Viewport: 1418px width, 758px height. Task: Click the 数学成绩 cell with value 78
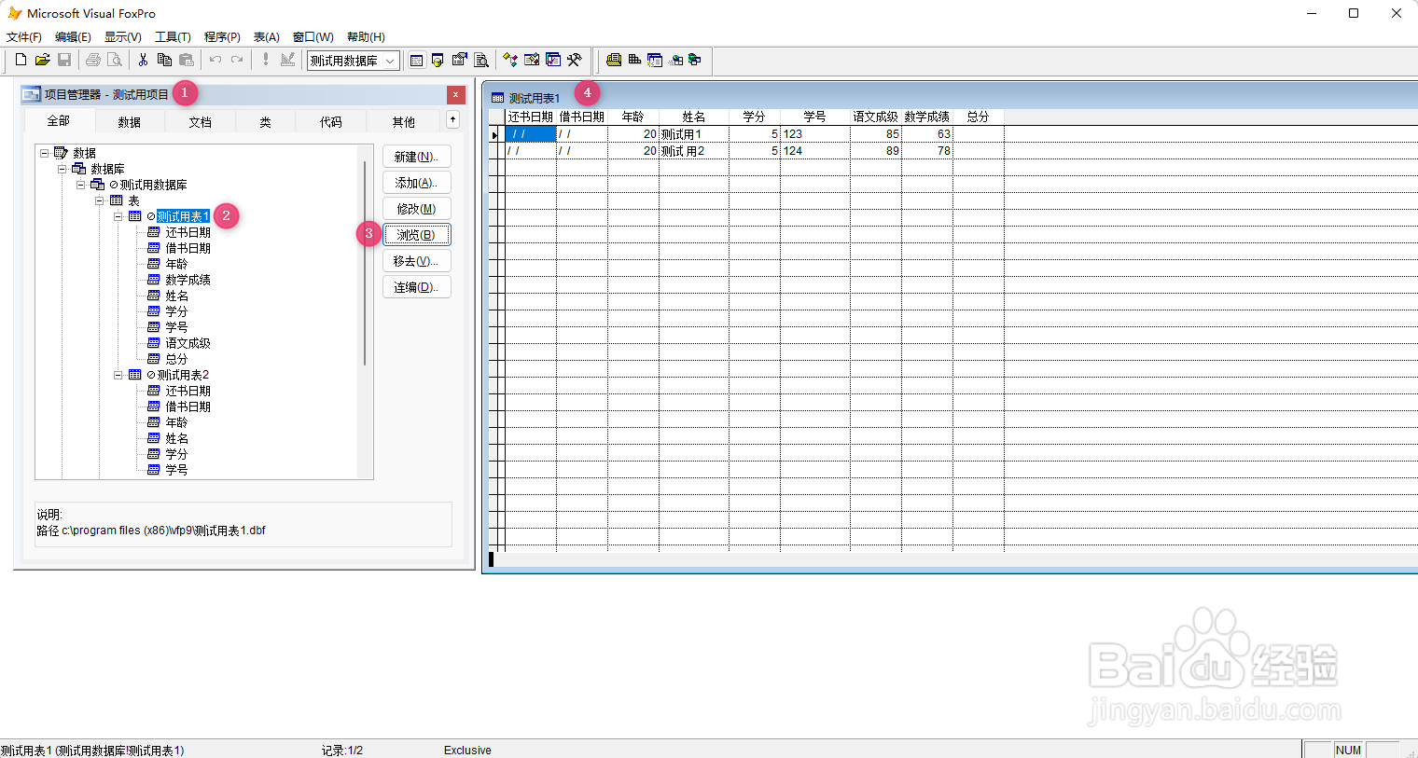click(926, 150)
